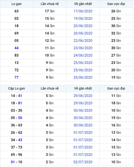Click the first Gan cực đại header
The height and width of the screenshot is (167, 134).
pos(116,4)
